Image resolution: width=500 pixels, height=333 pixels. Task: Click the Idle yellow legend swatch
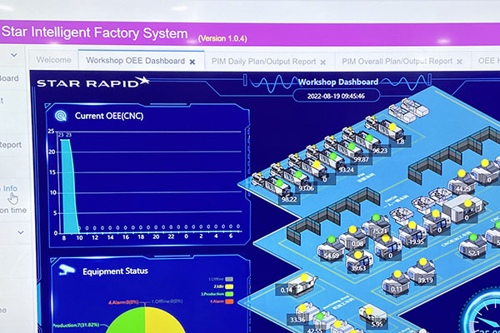pos(229,286)
